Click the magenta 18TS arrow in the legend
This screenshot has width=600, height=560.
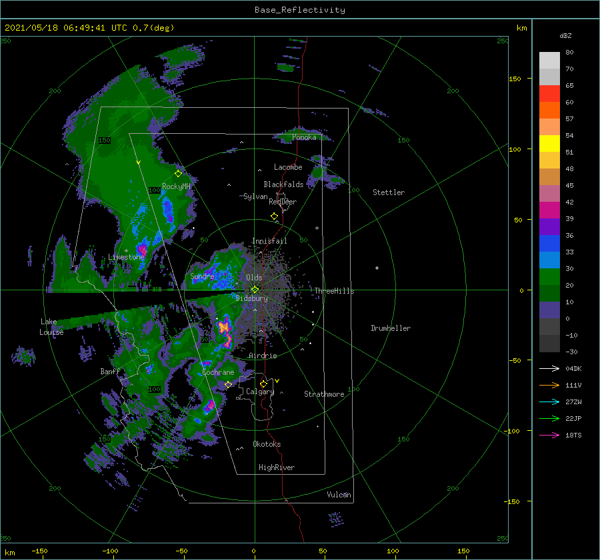click(x=549, y=435)
